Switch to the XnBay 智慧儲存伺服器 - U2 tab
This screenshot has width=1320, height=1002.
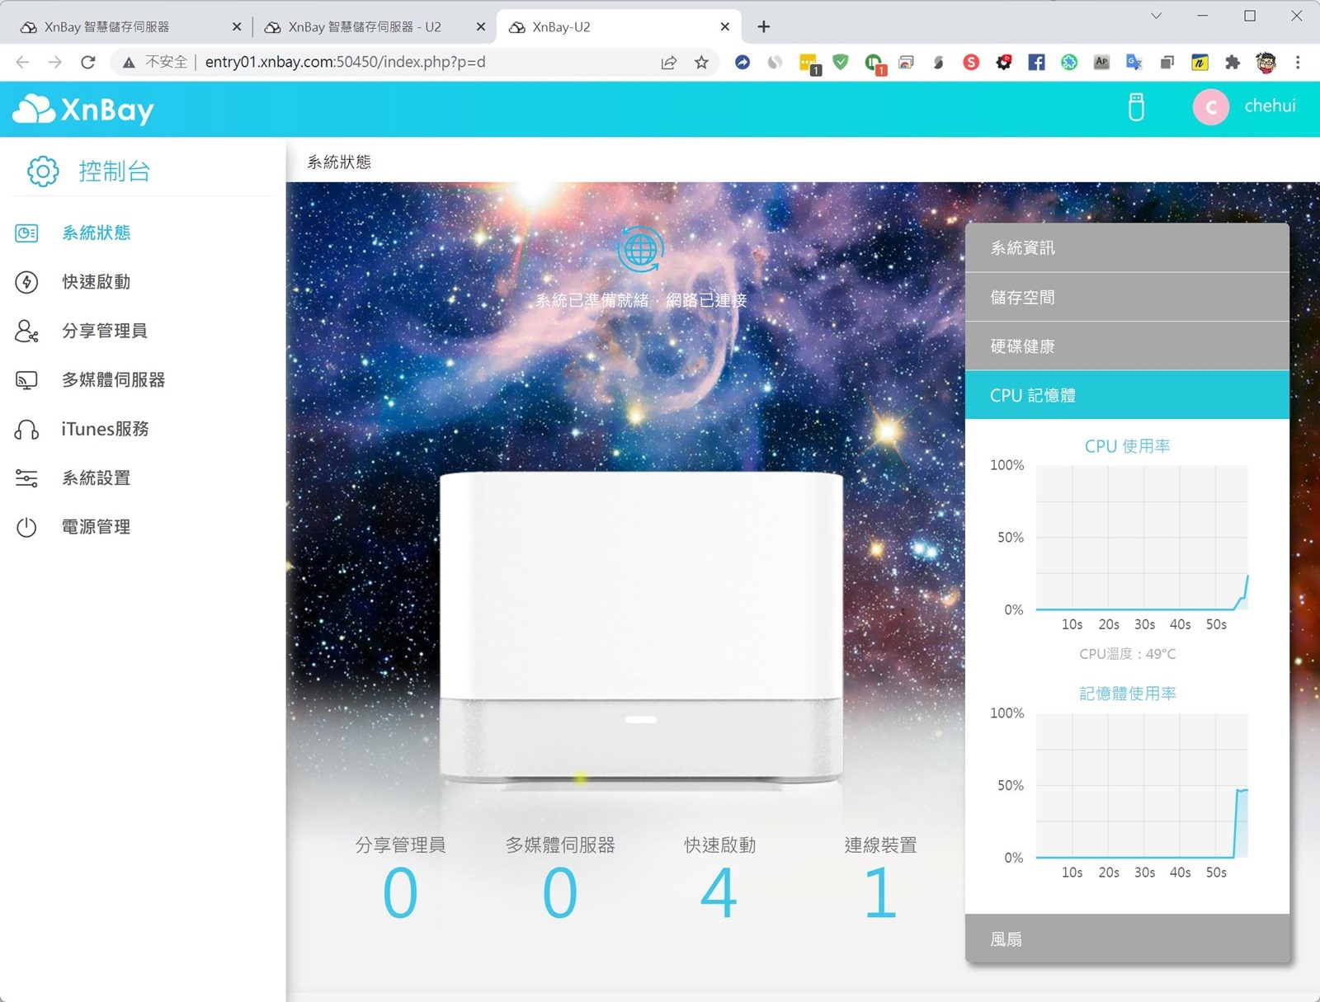364,27
